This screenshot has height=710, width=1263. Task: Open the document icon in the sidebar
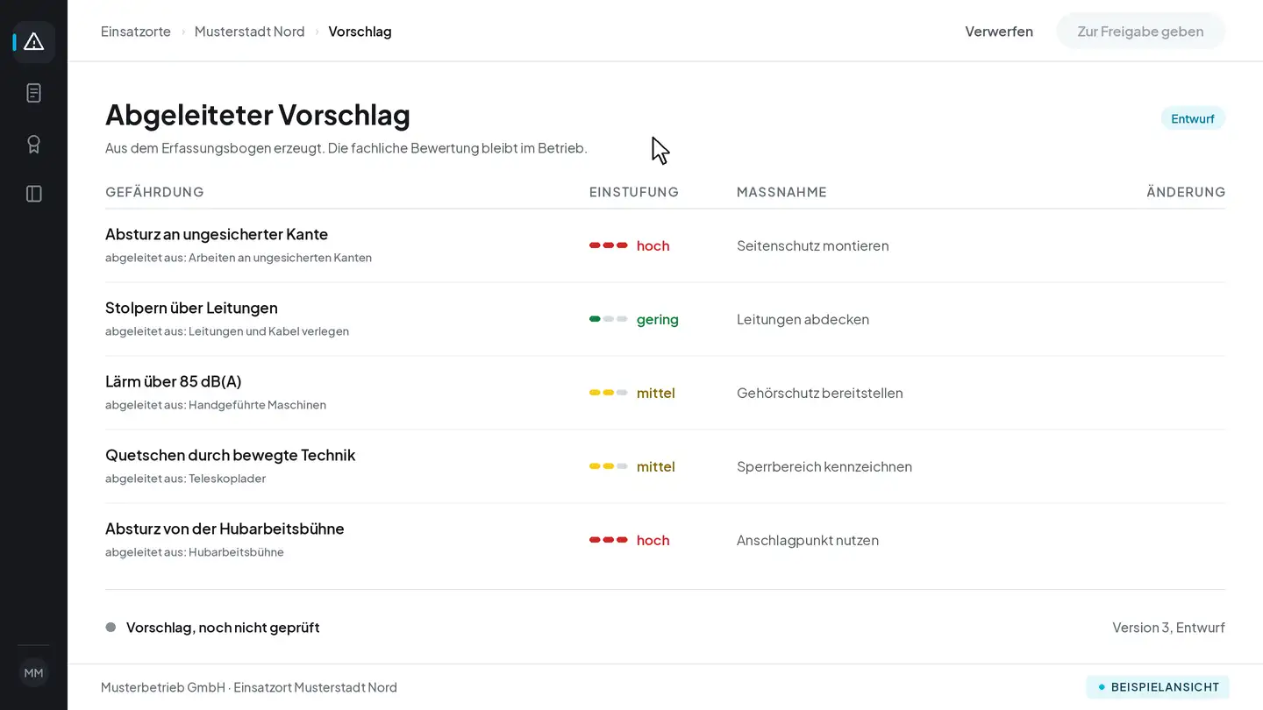click(34, 93)
